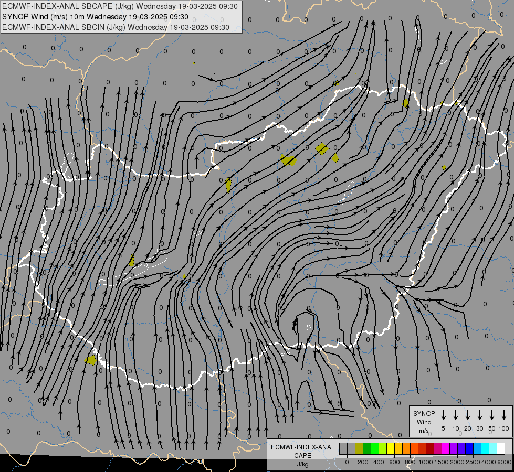Viewport: 514px width, 472px height.
Task: Click the 4000 tick label on CAPE scale
Action: pyautogui.click(x=489, y=462)
